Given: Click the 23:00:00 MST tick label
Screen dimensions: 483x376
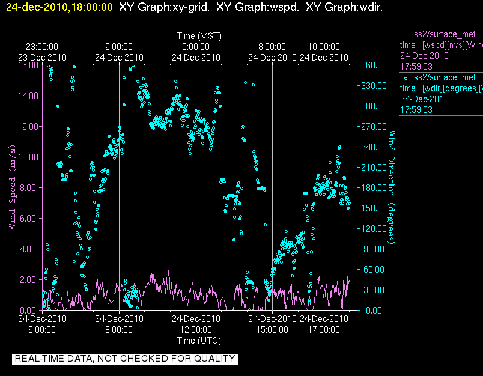Looking at the screenshot, I should pos(43,46).
